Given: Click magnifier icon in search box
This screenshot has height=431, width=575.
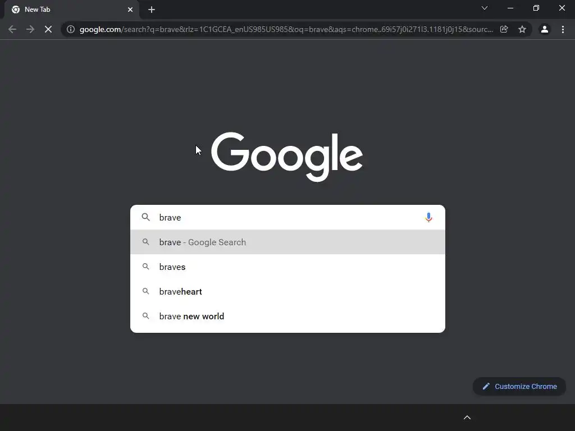Looking at the screenshot, I should pyautogui.click(x=145, y=217).
